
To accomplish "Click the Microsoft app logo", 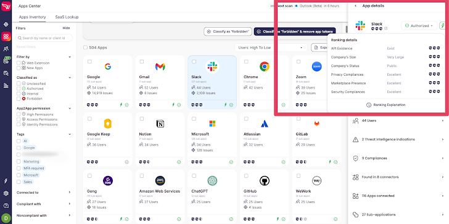I will pyautogui.click(x=212, y=124).
